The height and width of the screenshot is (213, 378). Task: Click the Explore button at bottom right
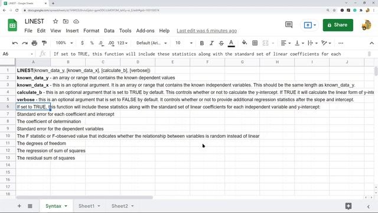click(x=348, y=206)
